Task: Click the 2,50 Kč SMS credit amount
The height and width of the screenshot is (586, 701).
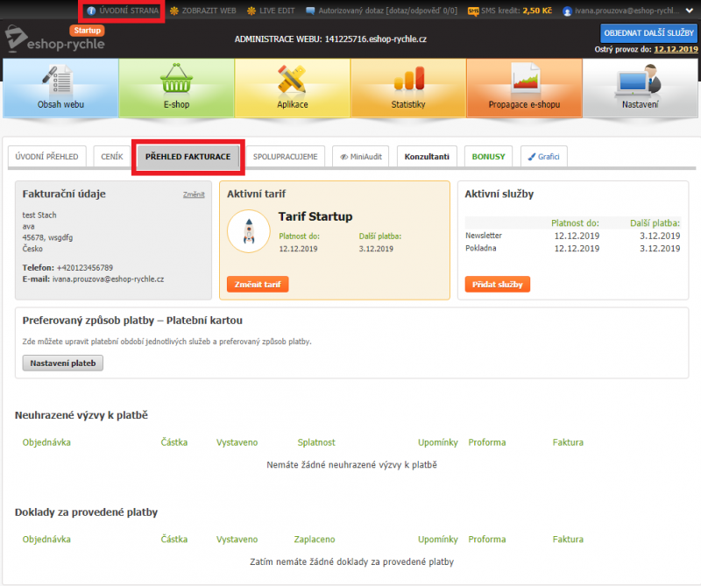Action: [537, 11]
